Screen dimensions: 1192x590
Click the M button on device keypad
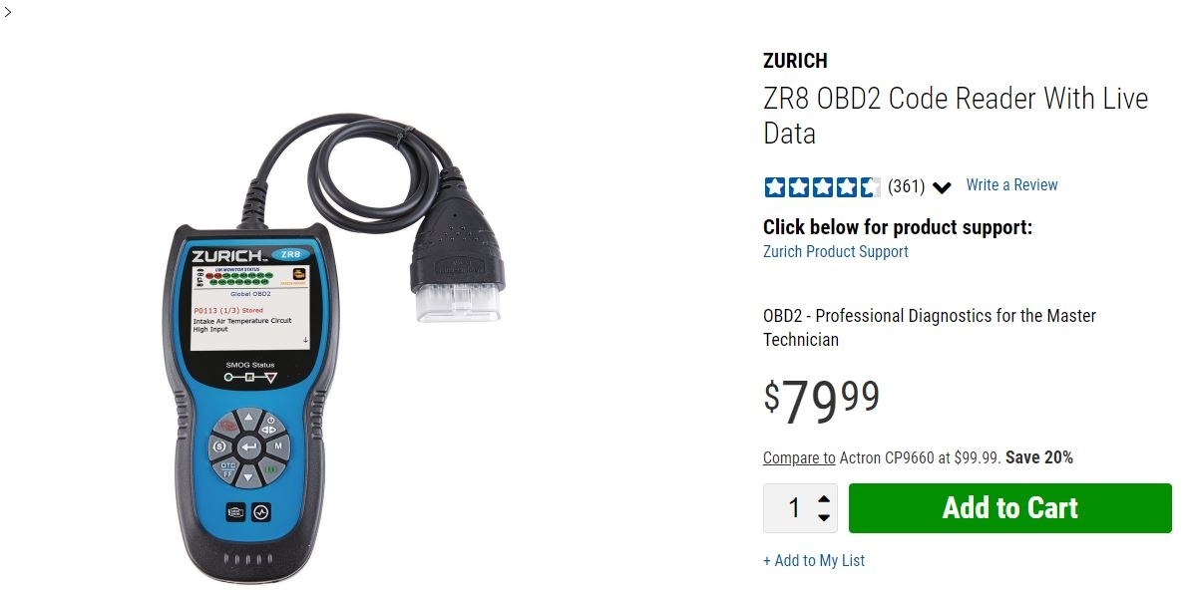click(278, 445)
